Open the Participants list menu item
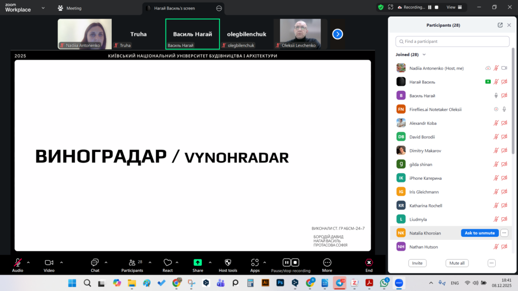 132,263
